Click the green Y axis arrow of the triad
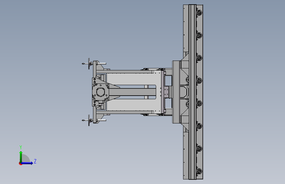 pos(21,156)
